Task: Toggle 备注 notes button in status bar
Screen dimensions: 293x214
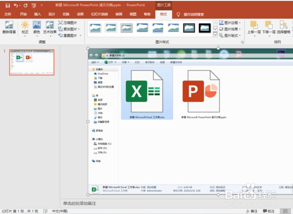Action: (x=252, y=211)
